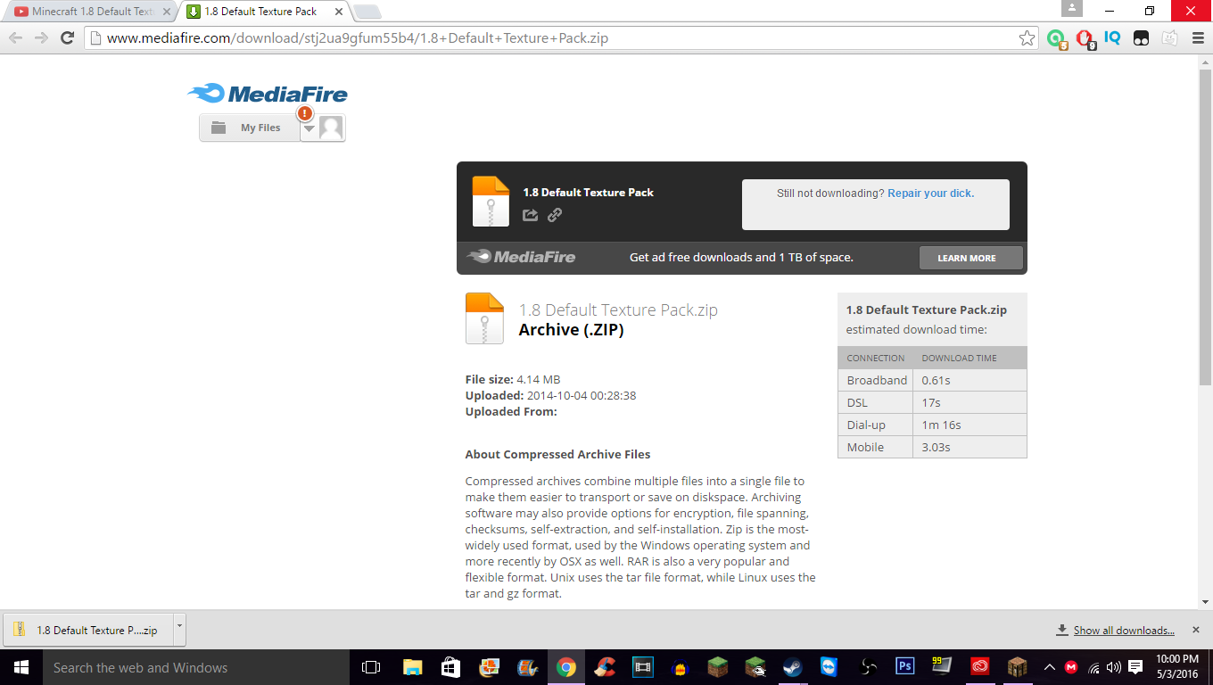The image size is (1213, 685).
Task: Click the grey smiling face extension icon
Action: tap(1169, 38)
